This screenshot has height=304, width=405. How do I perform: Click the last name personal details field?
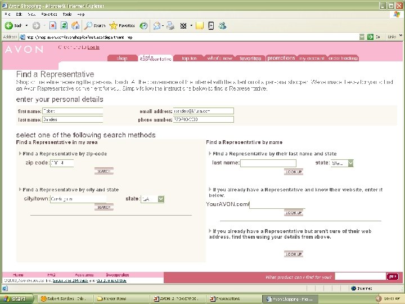(73, 119)
